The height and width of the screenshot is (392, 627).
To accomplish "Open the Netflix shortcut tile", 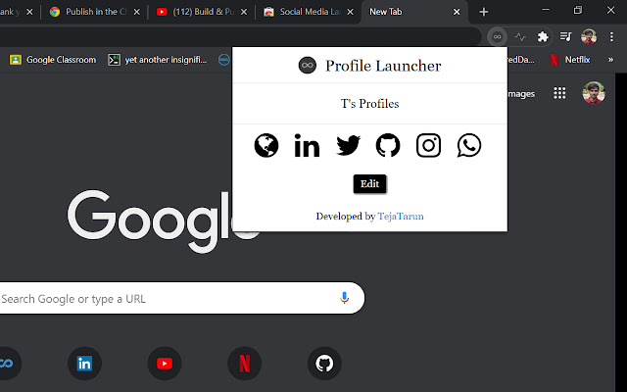I will 244,364.
